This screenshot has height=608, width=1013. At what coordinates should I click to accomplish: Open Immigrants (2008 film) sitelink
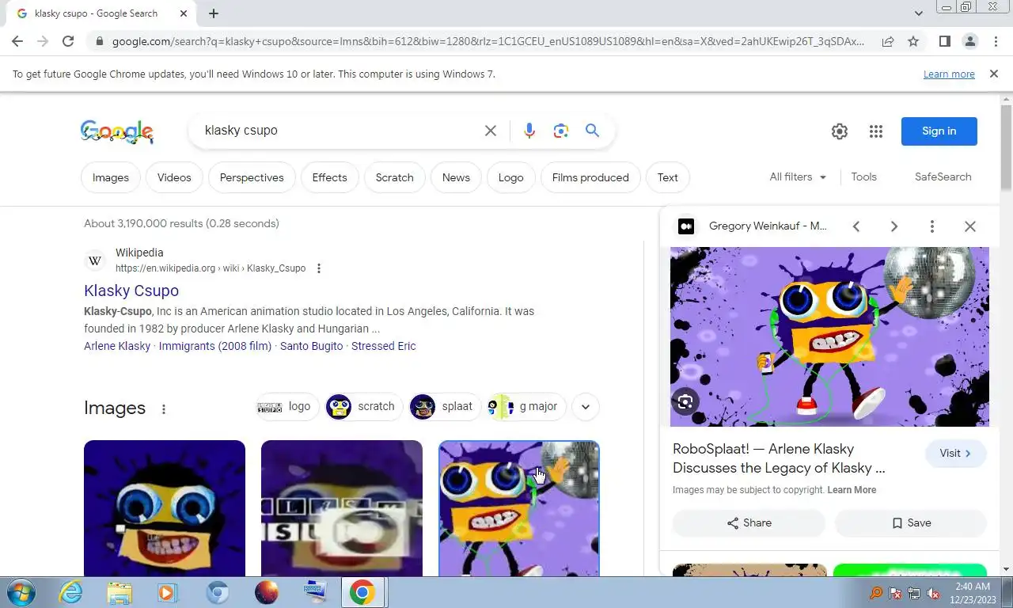point(215,346)
